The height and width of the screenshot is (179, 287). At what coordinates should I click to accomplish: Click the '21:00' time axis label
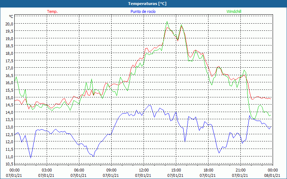tap(240, 170)
